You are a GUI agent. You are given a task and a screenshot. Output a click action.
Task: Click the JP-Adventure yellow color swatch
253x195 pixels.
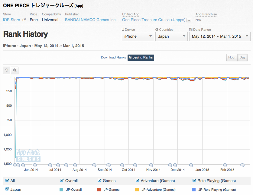coord(137,190)
